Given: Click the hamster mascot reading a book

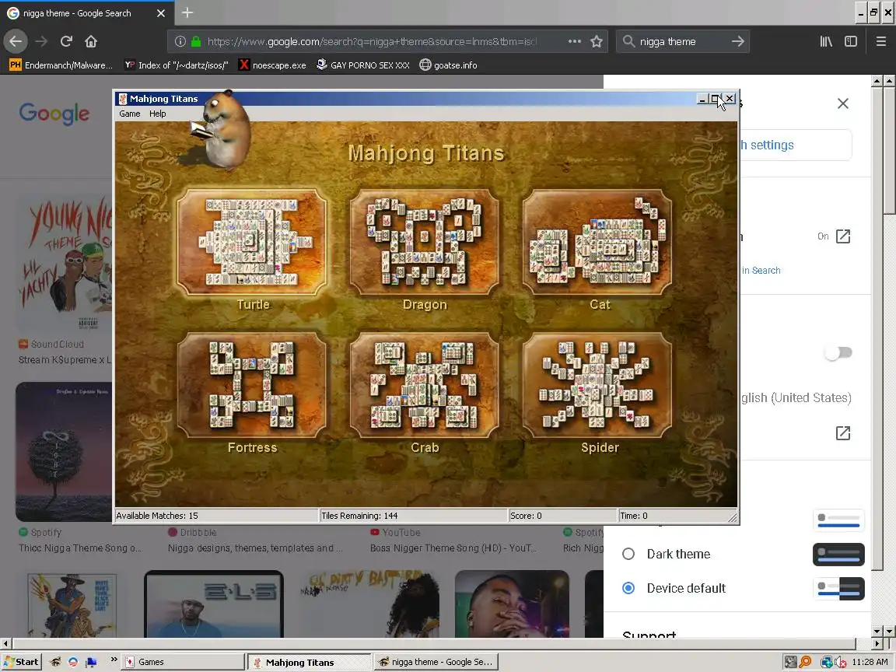Looking at the screenshot, I should pyautogui.click(x=222, y=131).
